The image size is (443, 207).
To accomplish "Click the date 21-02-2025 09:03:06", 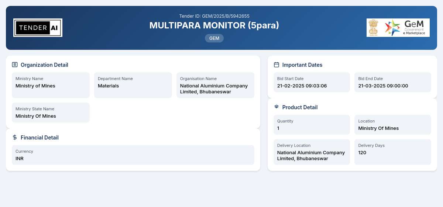I will (x=302, y=86).
